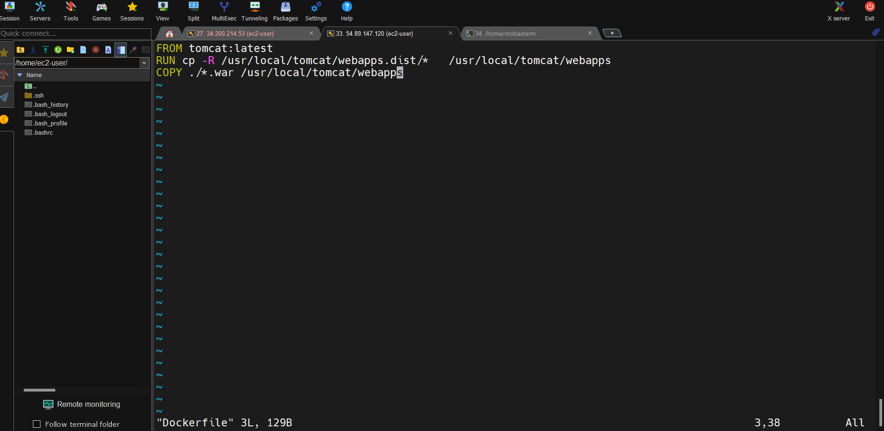
Task: Upload files to current remote folder
Action: [x=45, y=50]
